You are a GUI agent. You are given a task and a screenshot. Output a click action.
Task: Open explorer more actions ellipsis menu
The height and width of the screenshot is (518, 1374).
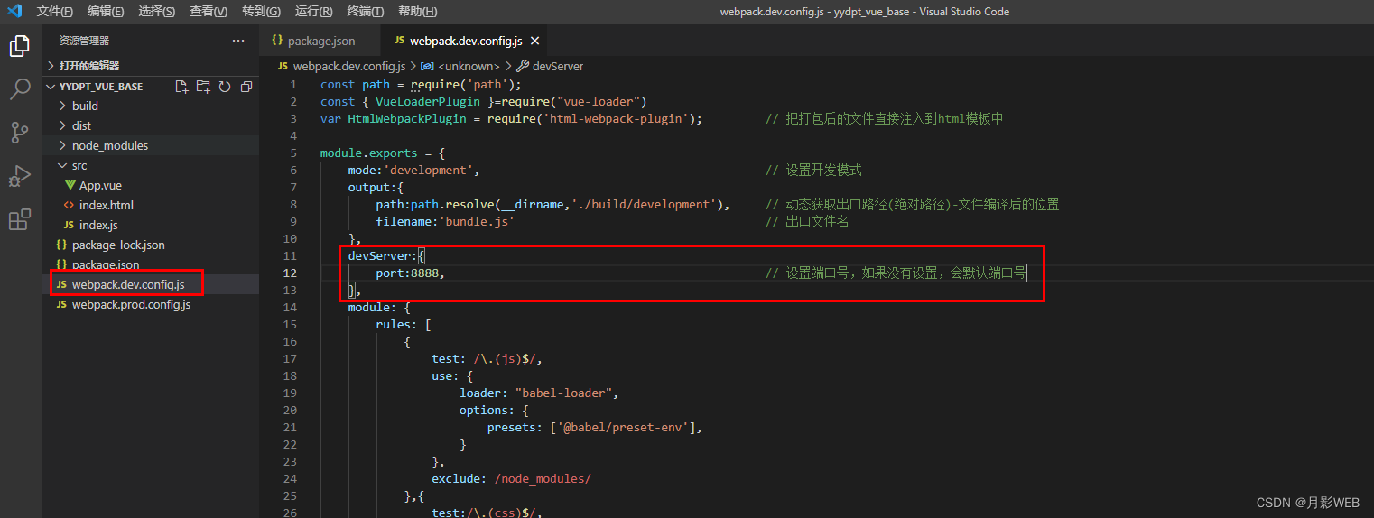[x=238, y=41]
